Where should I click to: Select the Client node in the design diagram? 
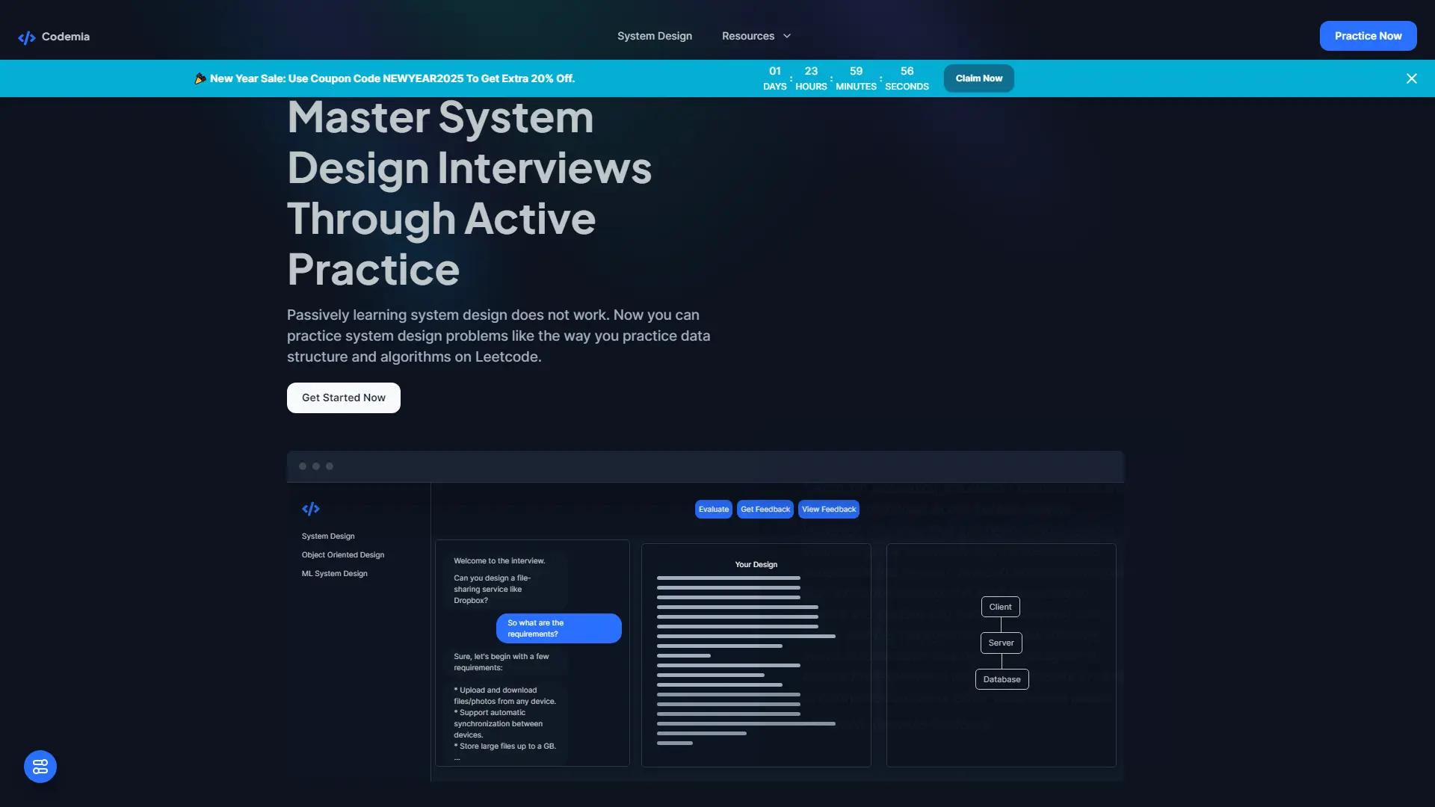tap(999, 606)
